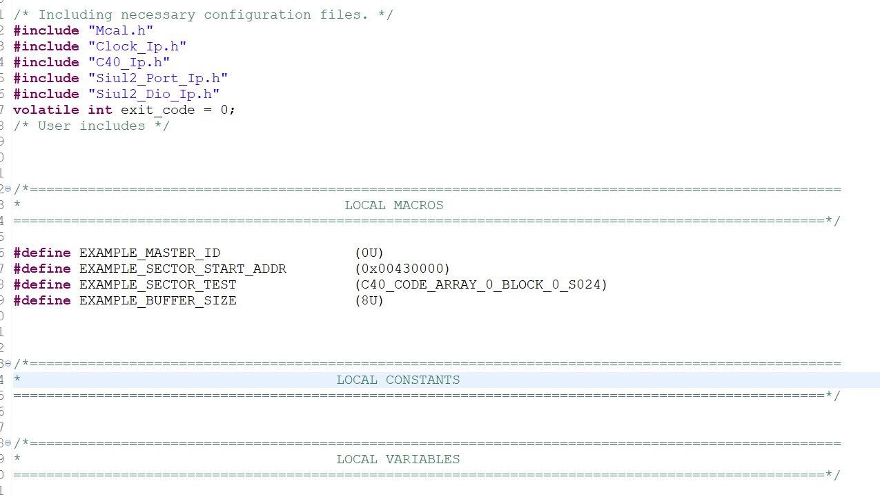
Task: Click the "Mcal.h" include string
Action: click(x=121, y=30)
